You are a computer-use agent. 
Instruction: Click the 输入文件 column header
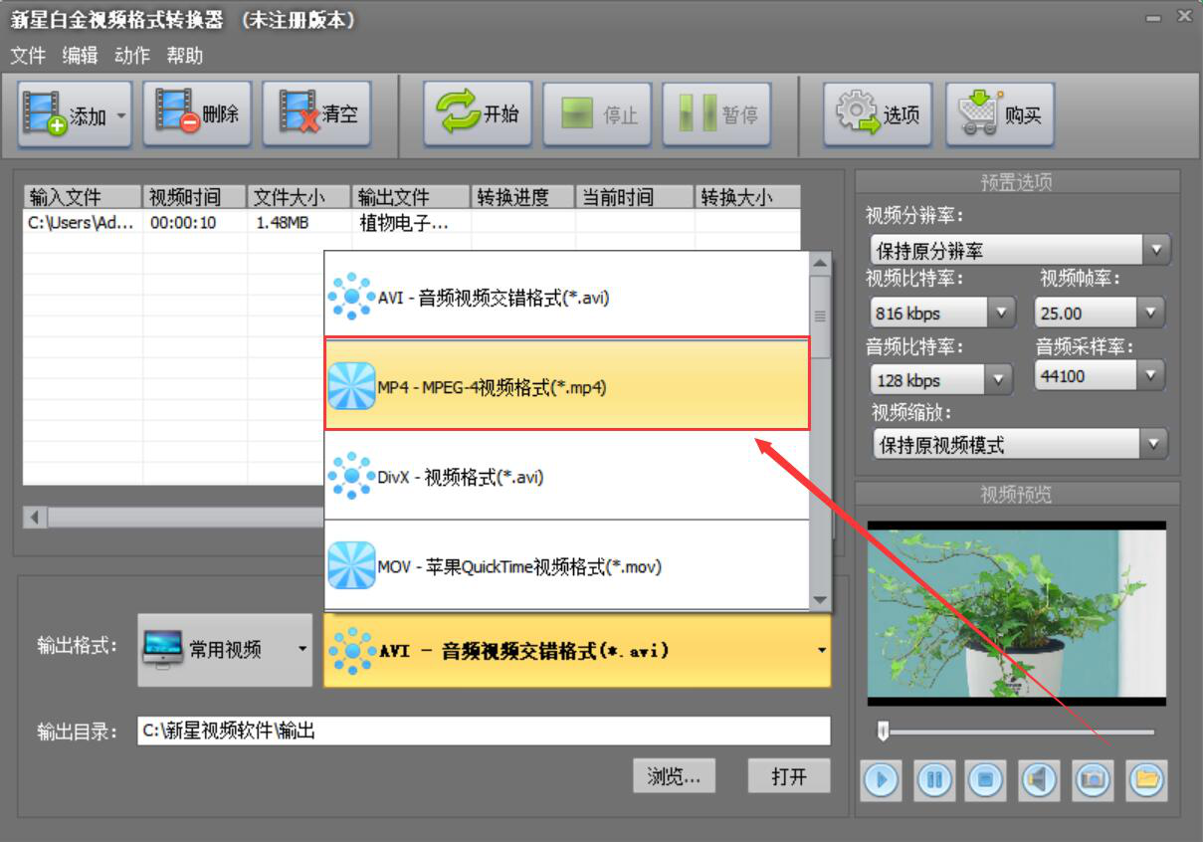83,197
